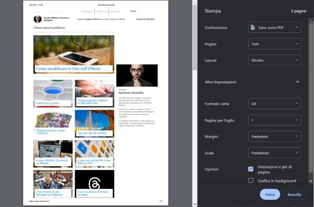Open Come convertire file video MP4 in AVI

pyautogui.click(x=94, y=162)
